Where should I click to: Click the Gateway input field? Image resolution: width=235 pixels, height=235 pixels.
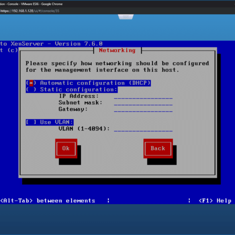143,109
